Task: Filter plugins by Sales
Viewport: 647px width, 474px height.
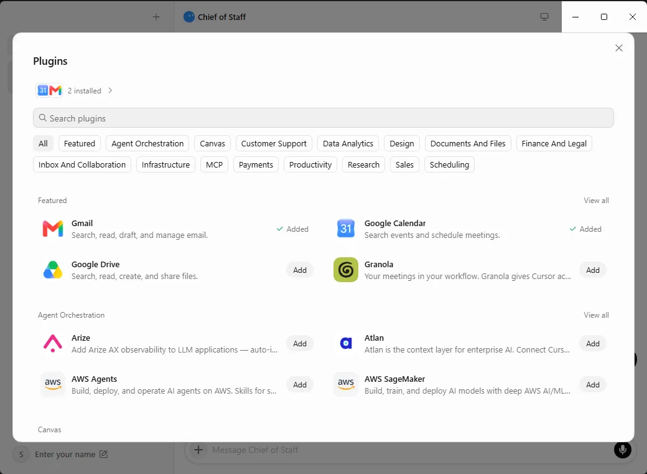Action: pyautogui.click(x=404, y=164)
